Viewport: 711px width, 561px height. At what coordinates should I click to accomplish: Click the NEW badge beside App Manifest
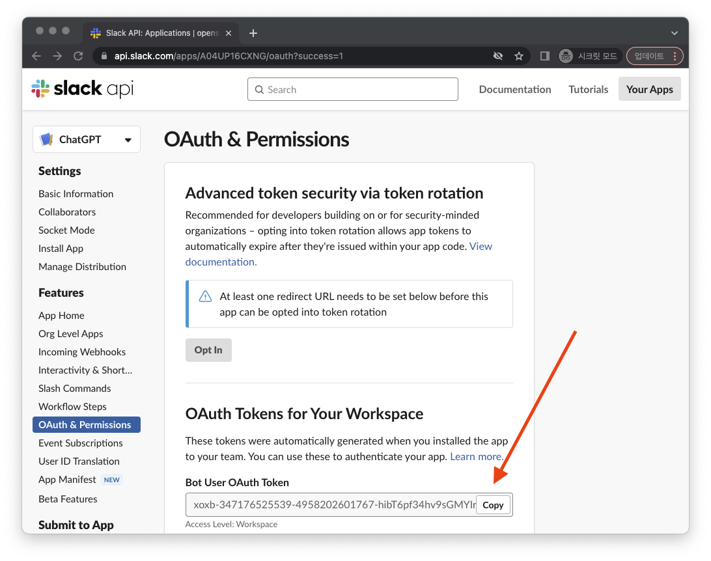(x=111, y=480)
